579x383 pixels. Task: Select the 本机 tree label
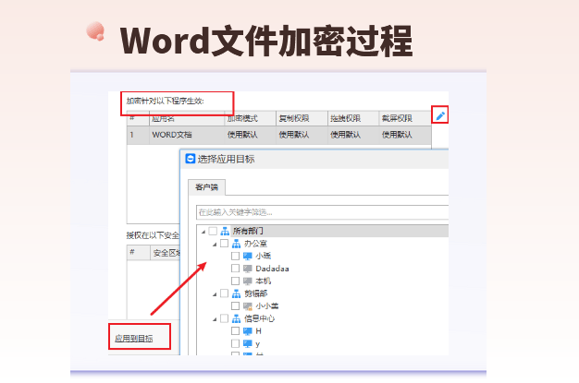click(264, 281)
